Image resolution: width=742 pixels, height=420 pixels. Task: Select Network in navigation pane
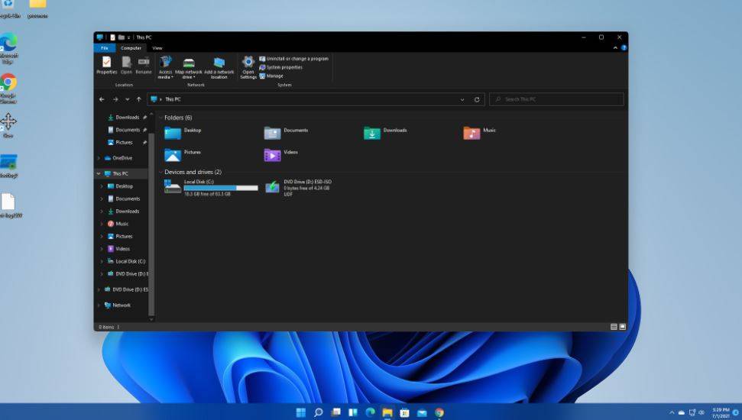118,305
